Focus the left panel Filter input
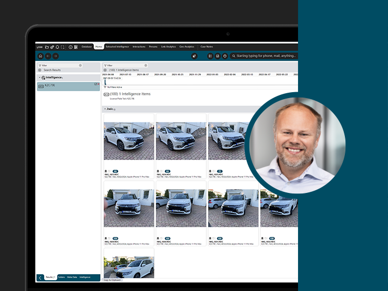This screenshot has height=291, width=388. coord(60,65)
